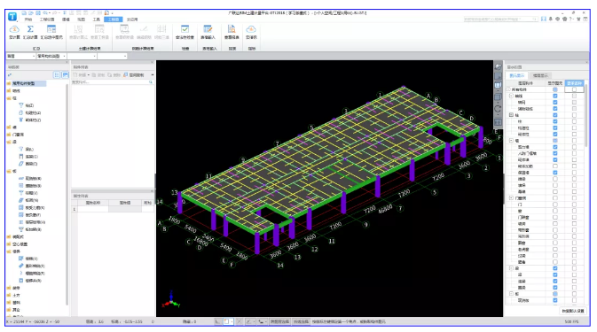Switch to the 工程设置 ribbon tab

point(47,19)
